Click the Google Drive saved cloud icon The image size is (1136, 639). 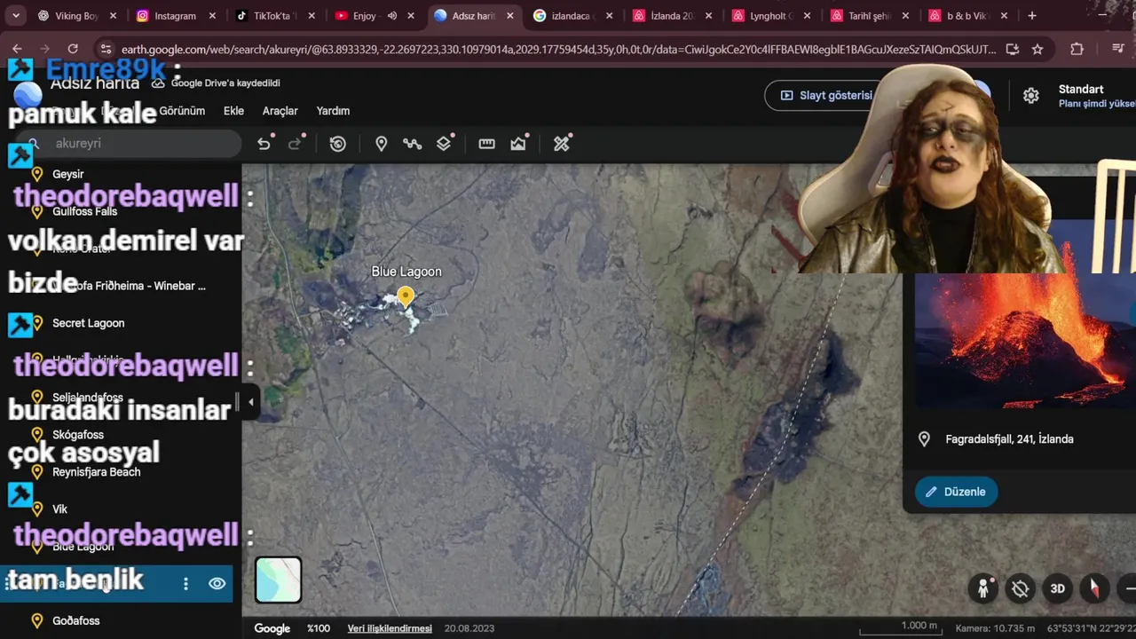tap(158, 83)
